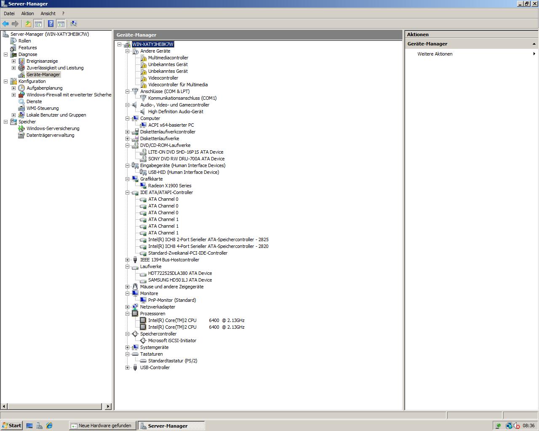Expand the Netzwerkadapter category
The height and width of the screenshot is (431, 539).
(127, 307)
